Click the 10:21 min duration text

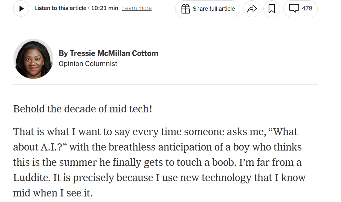coord(105,8)
